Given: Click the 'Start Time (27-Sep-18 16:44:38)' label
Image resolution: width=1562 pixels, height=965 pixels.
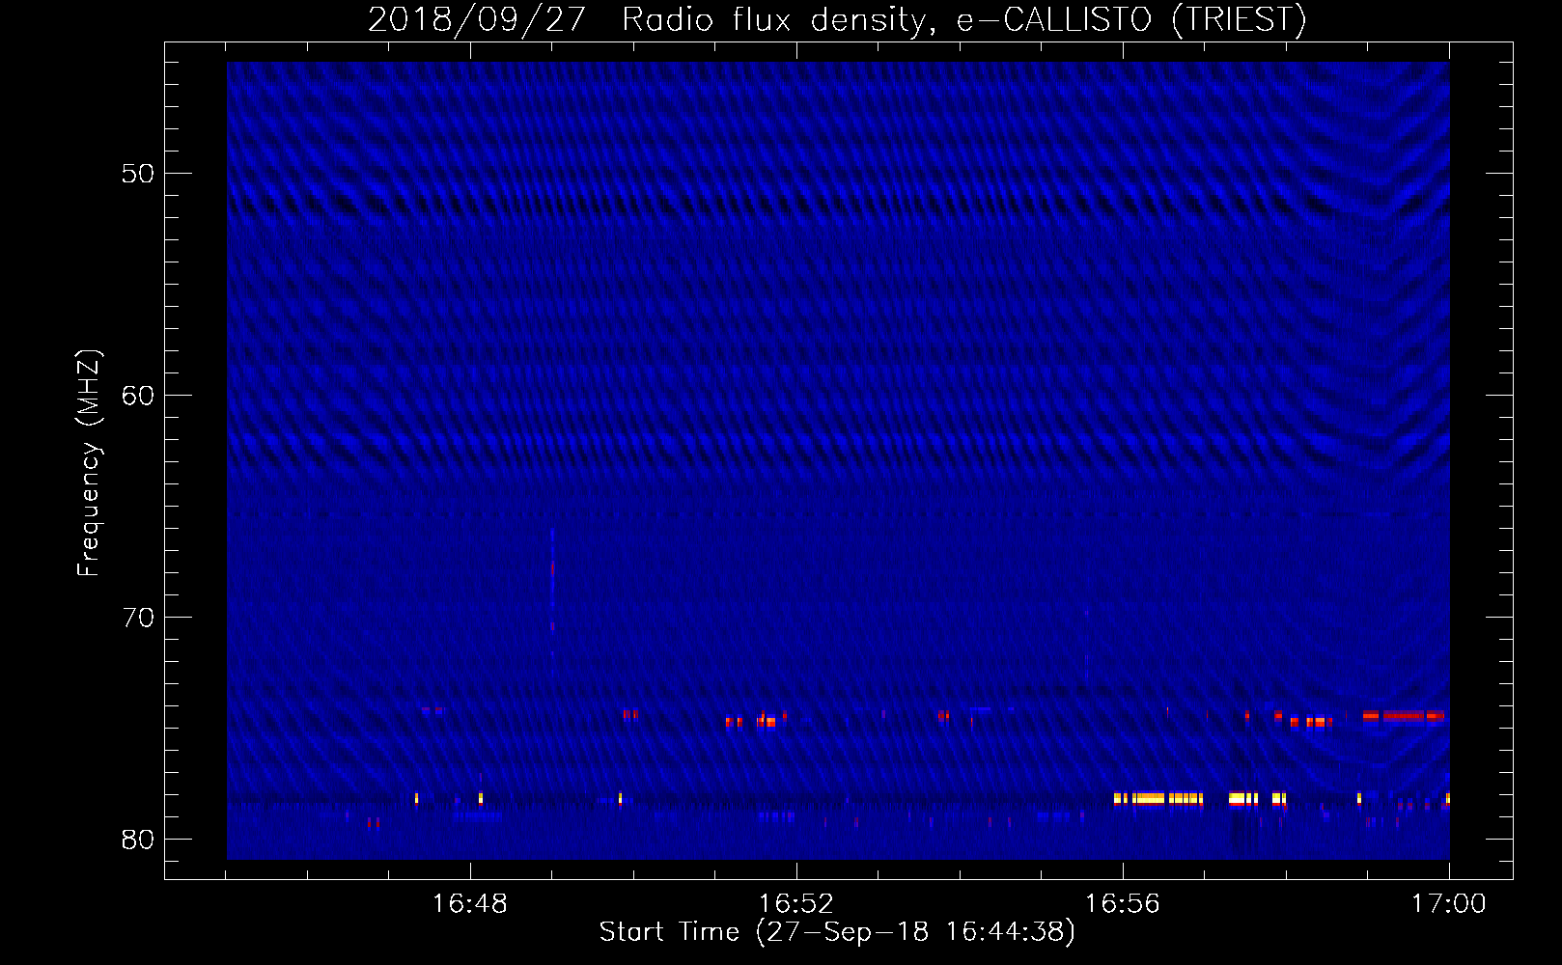Looking at the screenshot, I should 837,932.
